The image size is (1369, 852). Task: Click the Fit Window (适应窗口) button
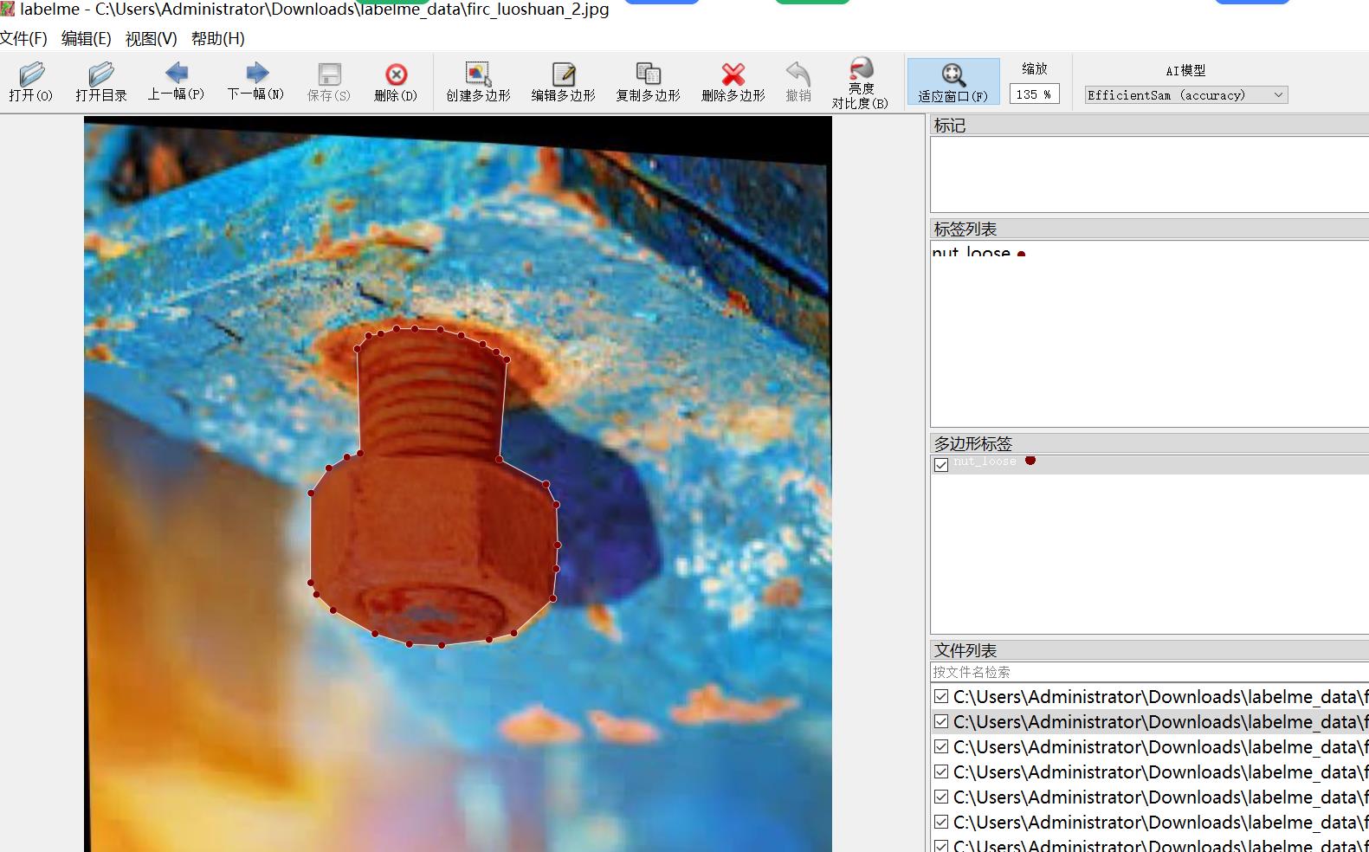[x=952, y=82]
